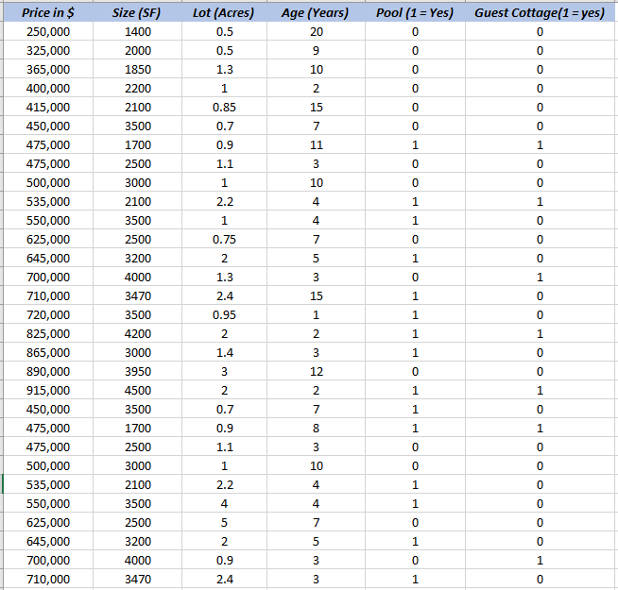The image size is (618, 590).
Task: Click the pool cell in the 365,000 row
Action: 415,69
